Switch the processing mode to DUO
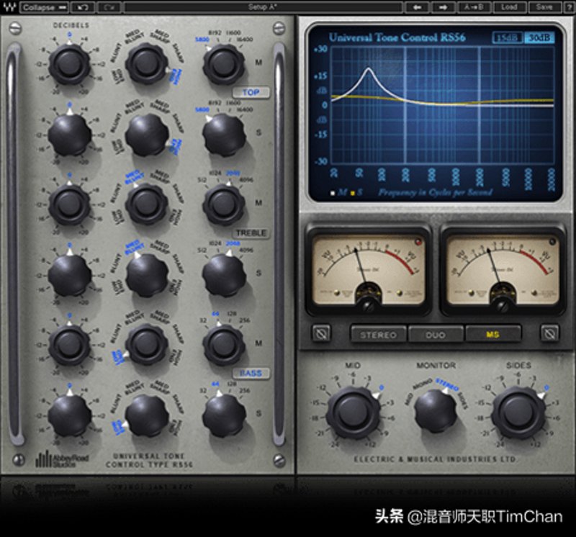576x537 pixels. click(x=436, y=335)
